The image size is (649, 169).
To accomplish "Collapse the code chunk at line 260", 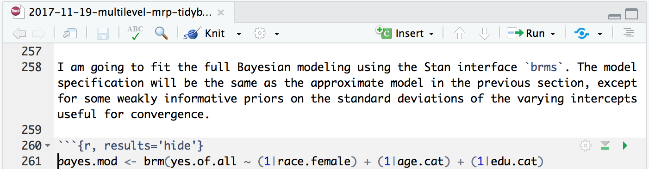I will (x=48, y=146).
